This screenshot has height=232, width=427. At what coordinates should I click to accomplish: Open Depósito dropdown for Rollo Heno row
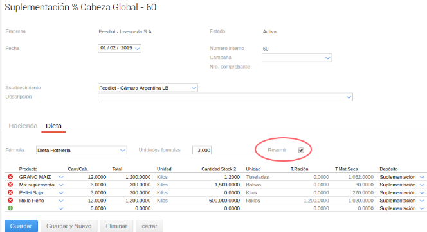coord(422,201)
